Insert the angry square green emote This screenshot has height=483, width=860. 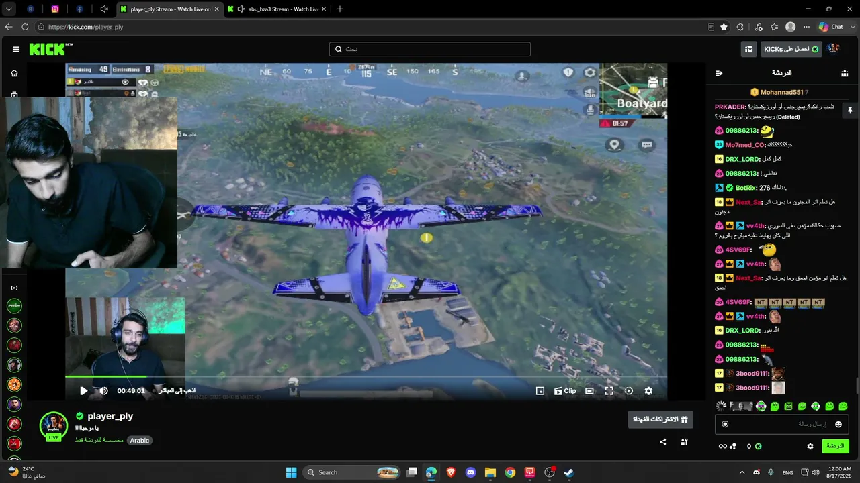(788, 406)
